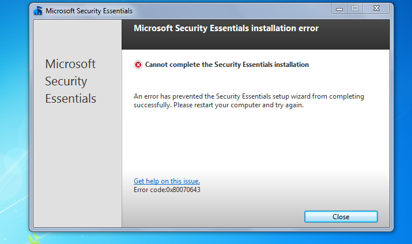Click the 'Please restart your computer' sentence
Viewport: 412px width, 244px height.
tap(239, 105)
